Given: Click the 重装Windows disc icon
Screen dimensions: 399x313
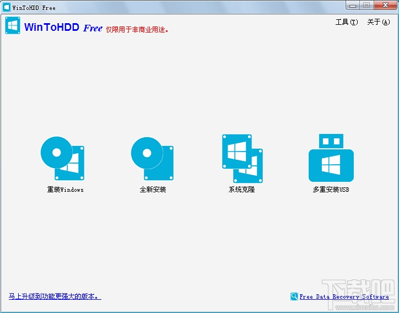Looking at the screenshot, I should 63,159.
